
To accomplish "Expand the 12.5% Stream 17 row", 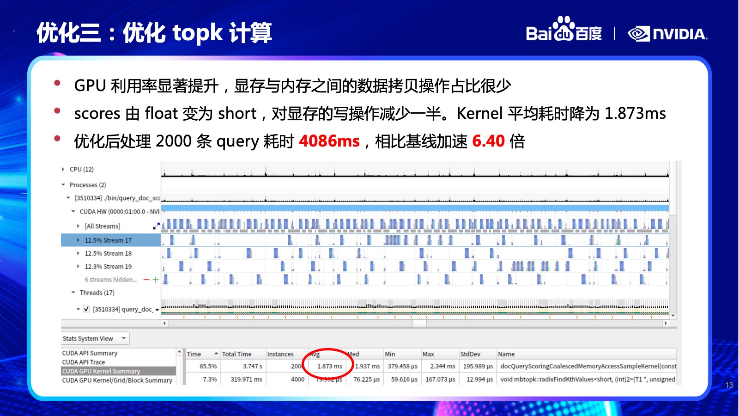I will point(78,240).
